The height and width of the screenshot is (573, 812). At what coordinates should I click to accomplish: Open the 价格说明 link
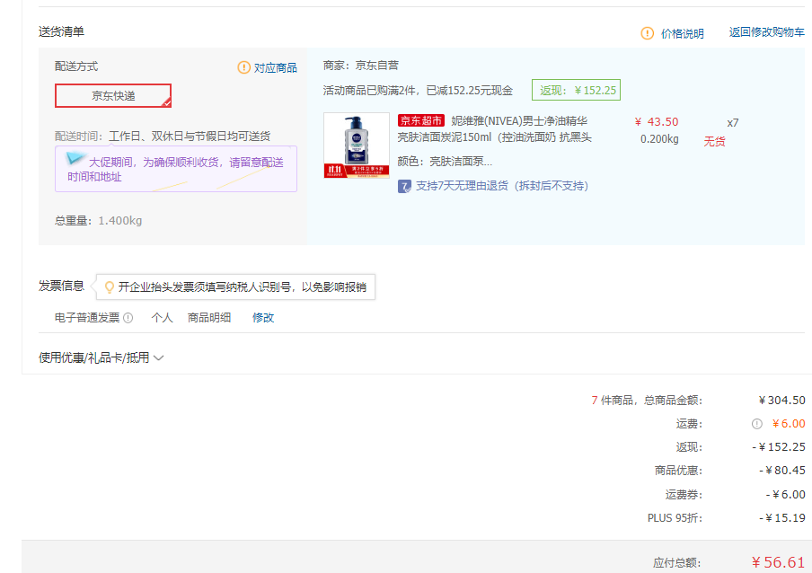[x=682, y=33]
